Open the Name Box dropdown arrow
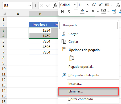 tap(30, 6)
